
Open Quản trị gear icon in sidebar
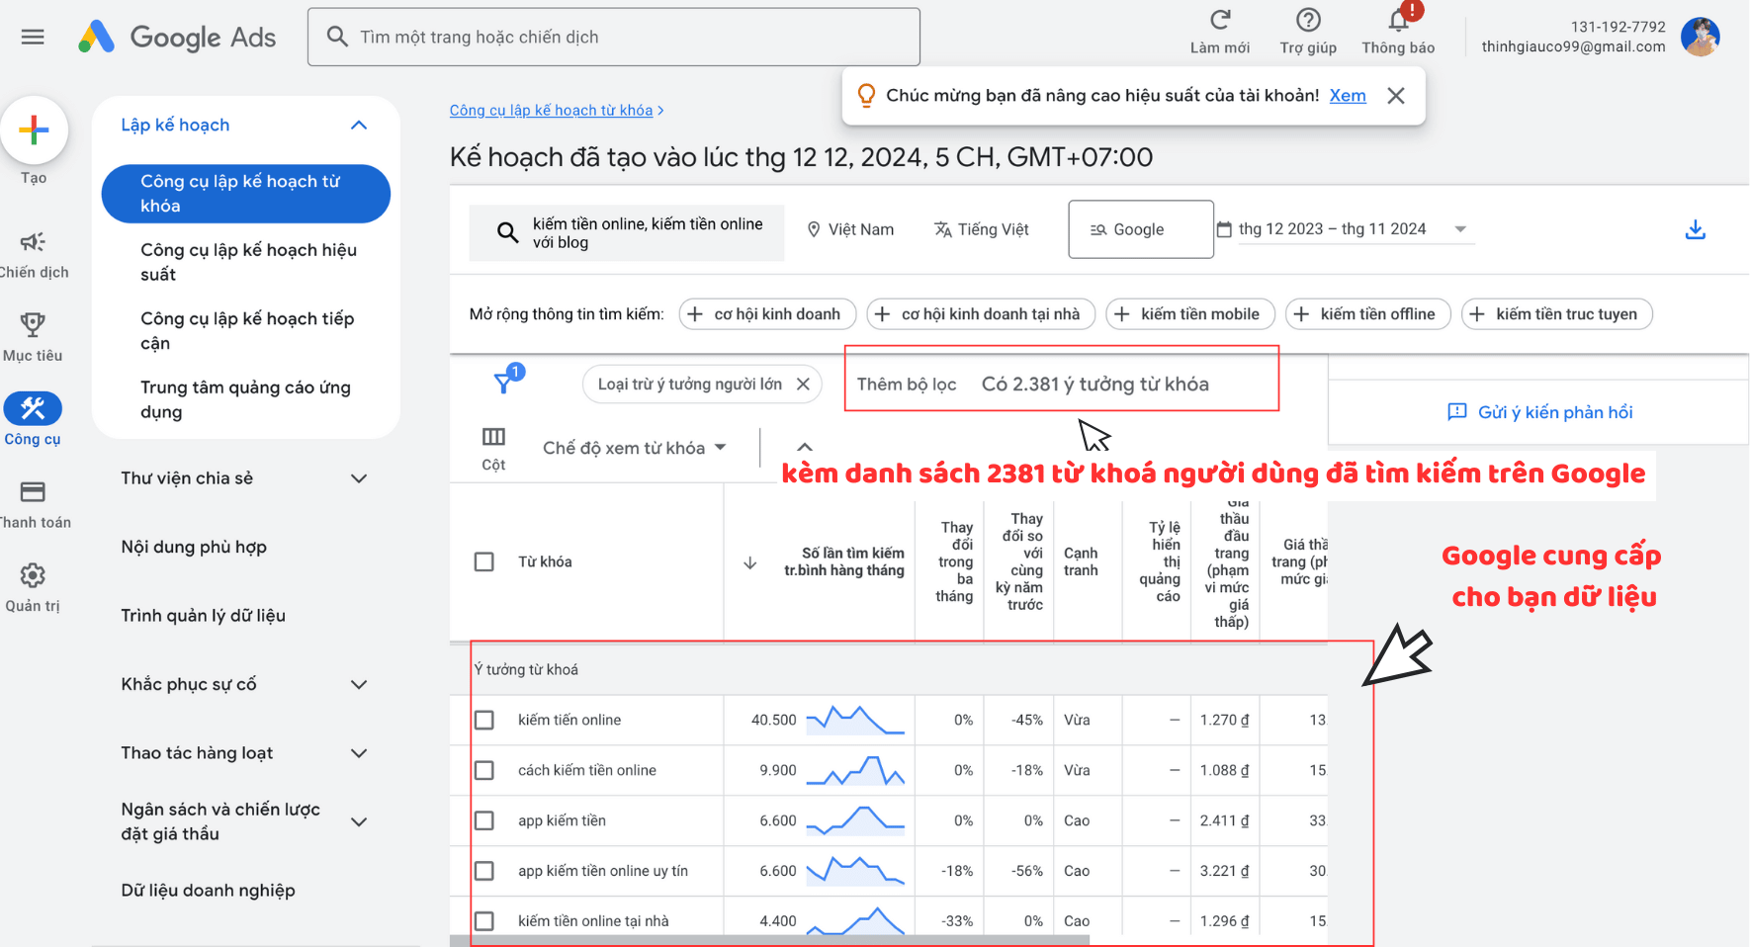pos(33,575)
